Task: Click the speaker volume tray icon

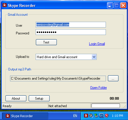Action: pyautogui.click(x=91, y=116)
